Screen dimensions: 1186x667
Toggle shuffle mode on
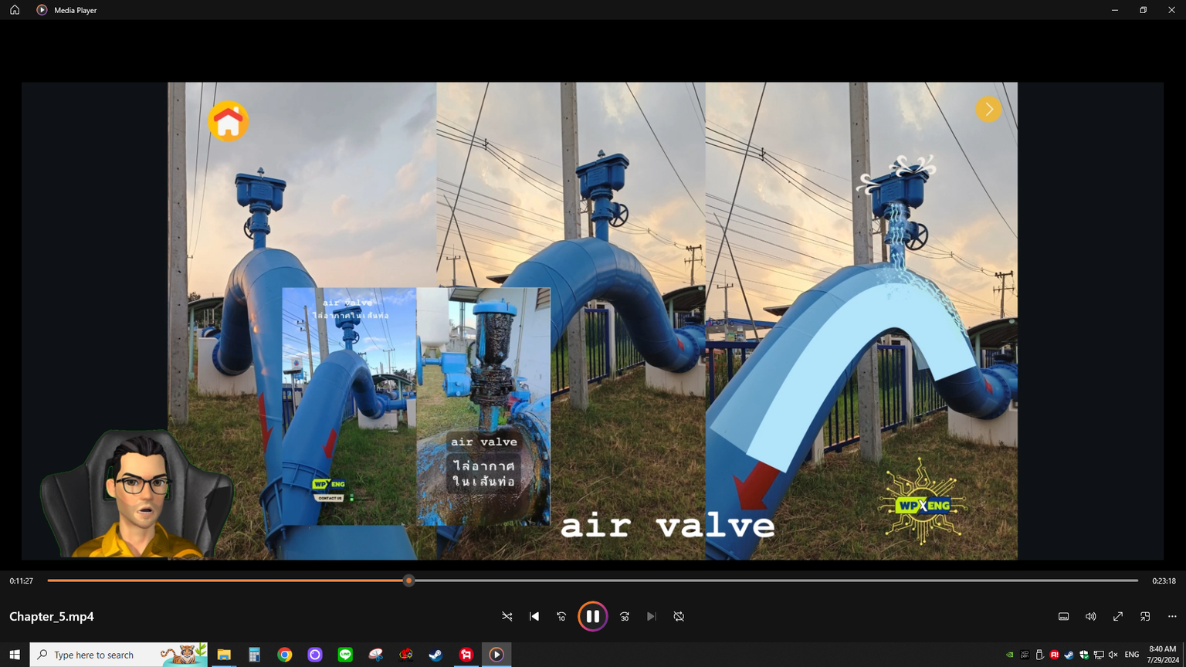507,616
